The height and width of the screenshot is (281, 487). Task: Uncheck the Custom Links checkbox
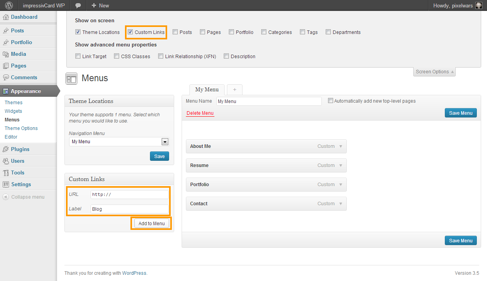pos(130,32)
